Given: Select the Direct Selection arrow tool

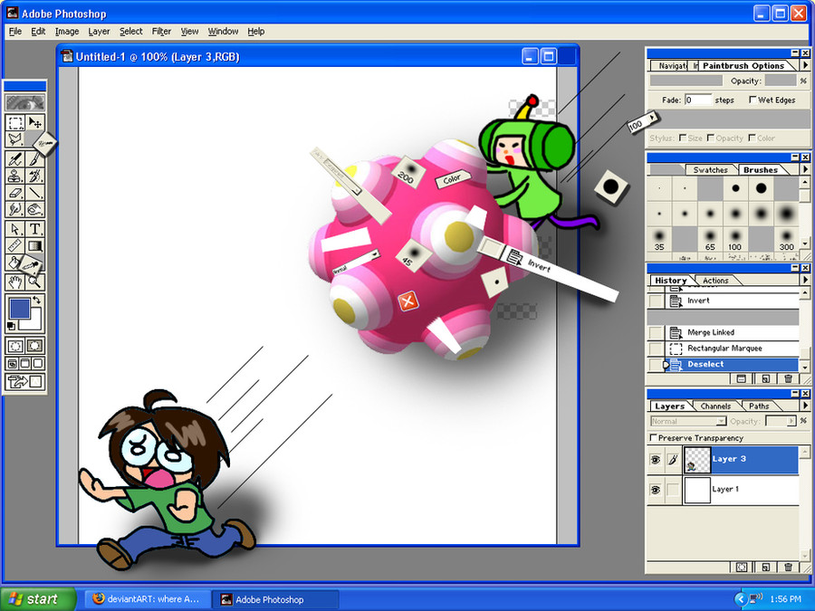Looking at the screenshot, I should click(15, 229).
